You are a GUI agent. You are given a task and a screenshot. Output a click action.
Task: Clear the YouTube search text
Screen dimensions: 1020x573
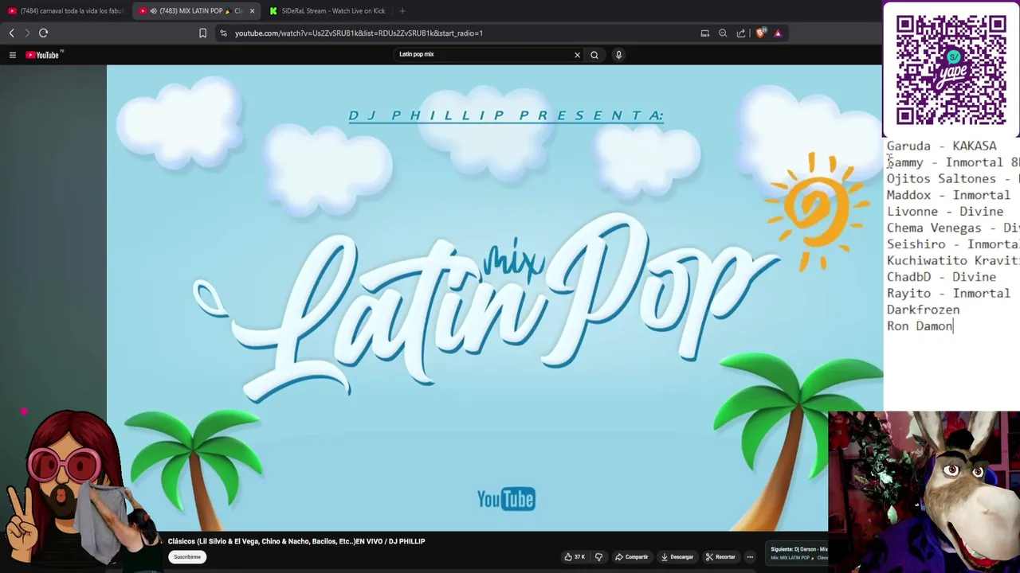tap(577, 55)
